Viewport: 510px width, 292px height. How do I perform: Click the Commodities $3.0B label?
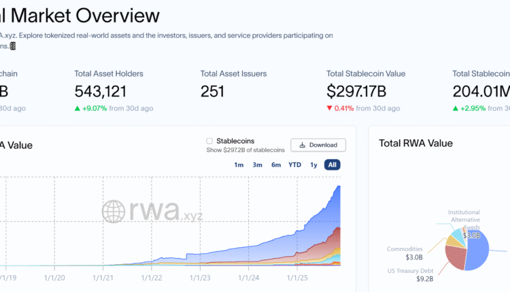[405, 253]
